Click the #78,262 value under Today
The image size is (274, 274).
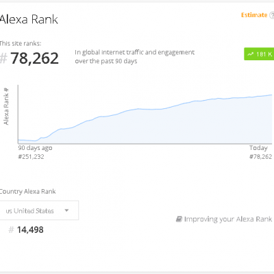coord(260,157)
